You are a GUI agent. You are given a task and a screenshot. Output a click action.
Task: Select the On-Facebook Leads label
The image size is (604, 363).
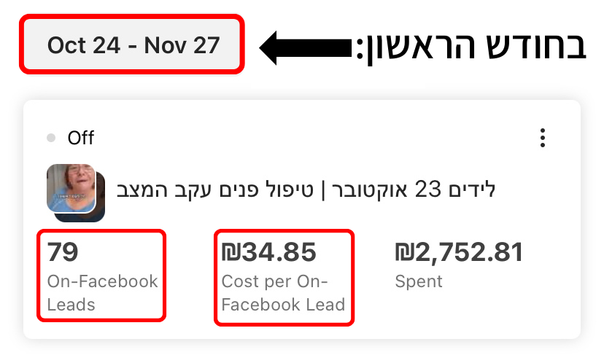pos(102,293)
